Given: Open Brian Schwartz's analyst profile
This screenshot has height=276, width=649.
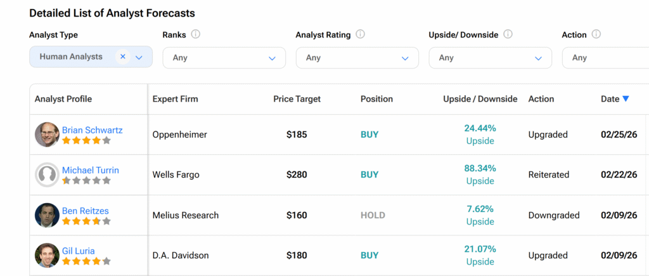Looking at the screenshot, I should (x=92, y=130).
